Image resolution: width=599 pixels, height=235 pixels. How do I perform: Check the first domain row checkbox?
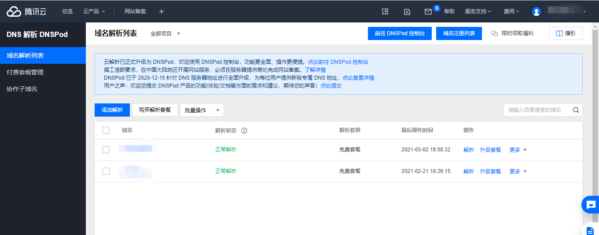pos(106,150)
